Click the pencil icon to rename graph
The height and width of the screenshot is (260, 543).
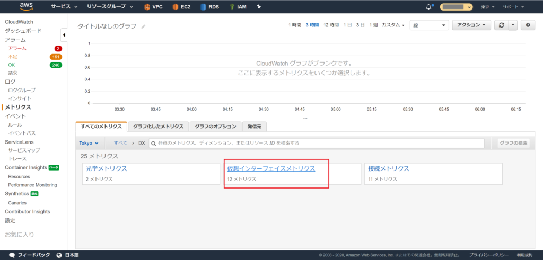point(143,26)
